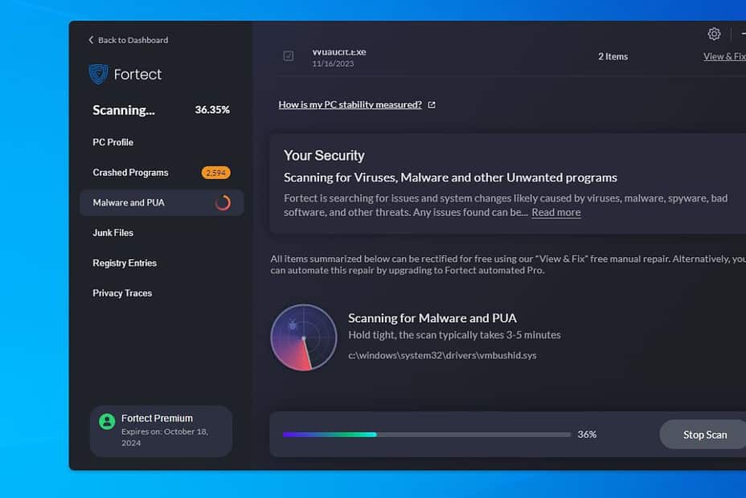Viewport: 746px width, 498px height.
Task: Uncheck the Wuauclt.exe item checkbox
Action: point(286,55)
